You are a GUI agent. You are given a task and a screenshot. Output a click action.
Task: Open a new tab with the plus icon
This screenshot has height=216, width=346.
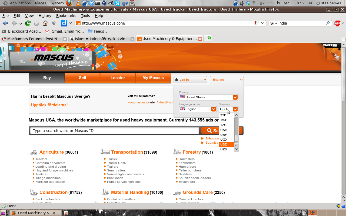[208, 39]
